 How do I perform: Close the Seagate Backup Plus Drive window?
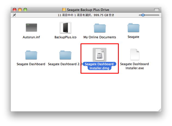14,10
